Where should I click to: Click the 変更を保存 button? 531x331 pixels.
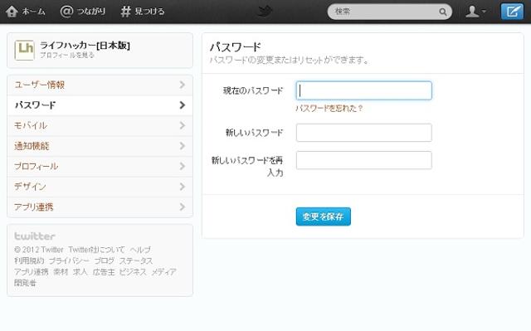tap(324, 217)
